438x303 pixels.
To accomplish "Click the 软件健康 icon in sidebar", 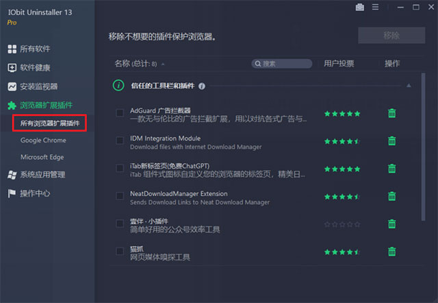I will coord(12,68).
